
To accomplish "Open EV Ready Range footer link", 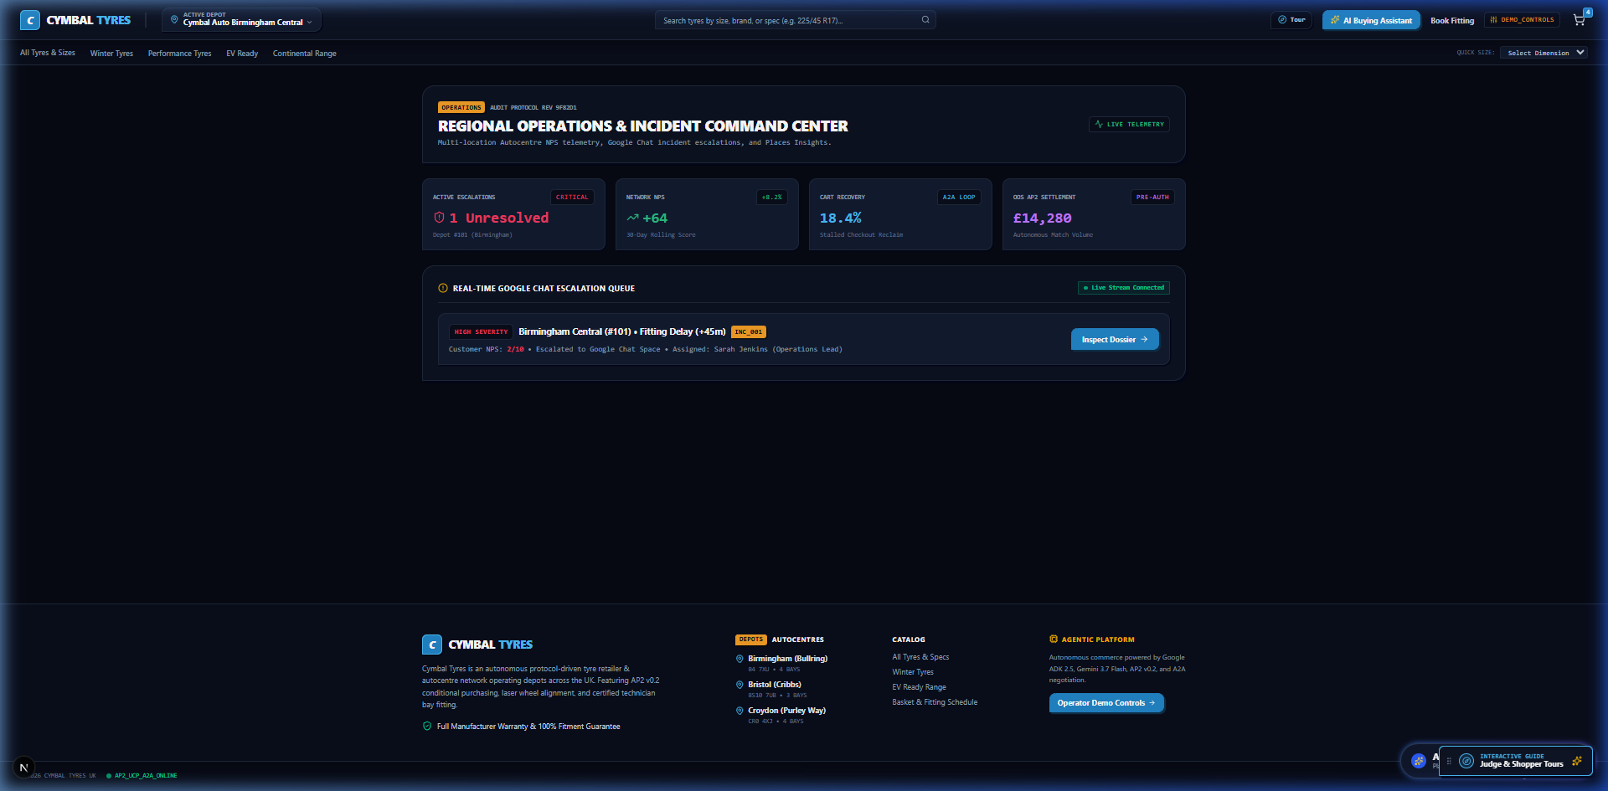I will tap(919, 687).
